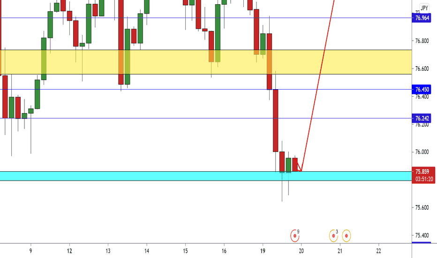Click date 19 on the time axis
This screenshot has width=437, height=258.
point(263,251)
